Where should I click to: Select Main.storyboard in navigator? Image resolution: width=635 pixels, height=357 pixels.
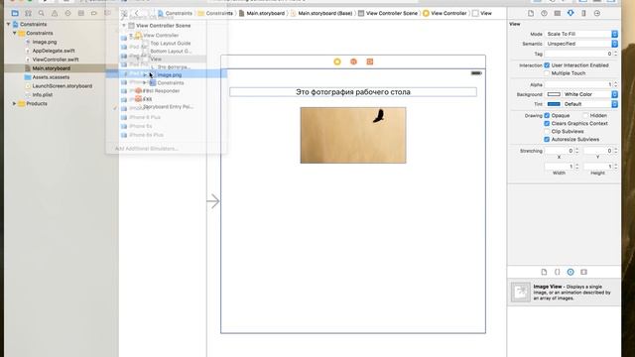pos(51,68)
